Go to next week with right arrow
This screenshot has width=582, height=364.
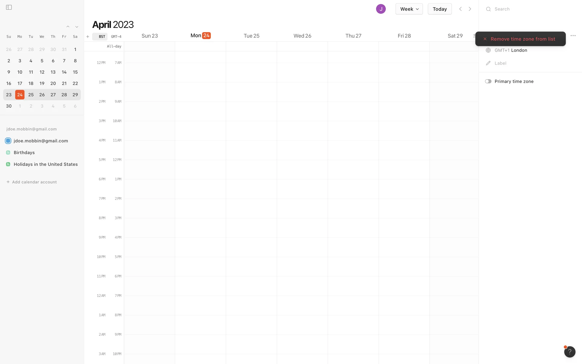click(470, 9)
